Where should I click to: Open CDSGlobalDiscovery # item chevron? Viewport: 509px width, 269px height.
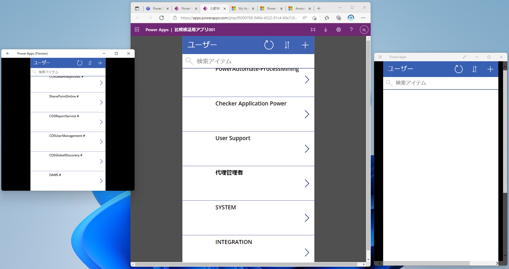101,161
